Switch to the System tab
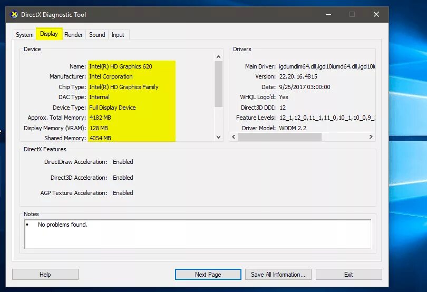This screenshot has height=292, width=427. tap(24, 35)
